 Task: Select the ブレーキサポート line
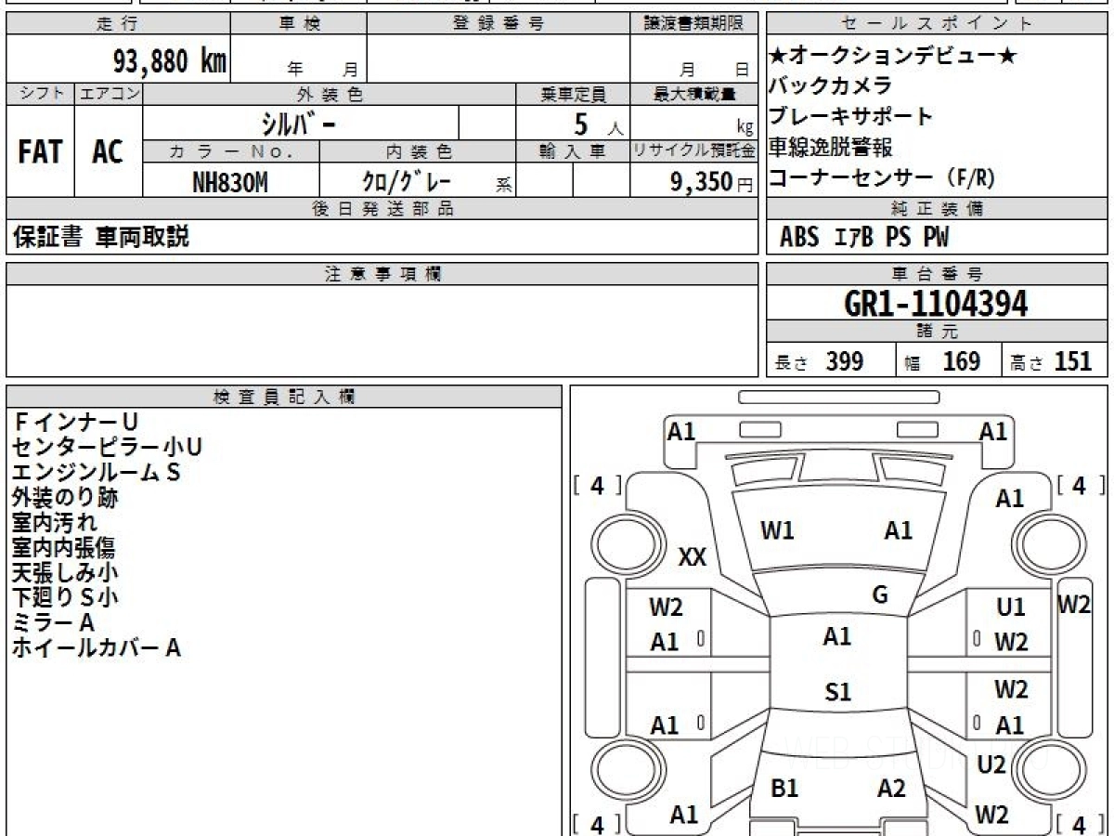tap(851, 117)
